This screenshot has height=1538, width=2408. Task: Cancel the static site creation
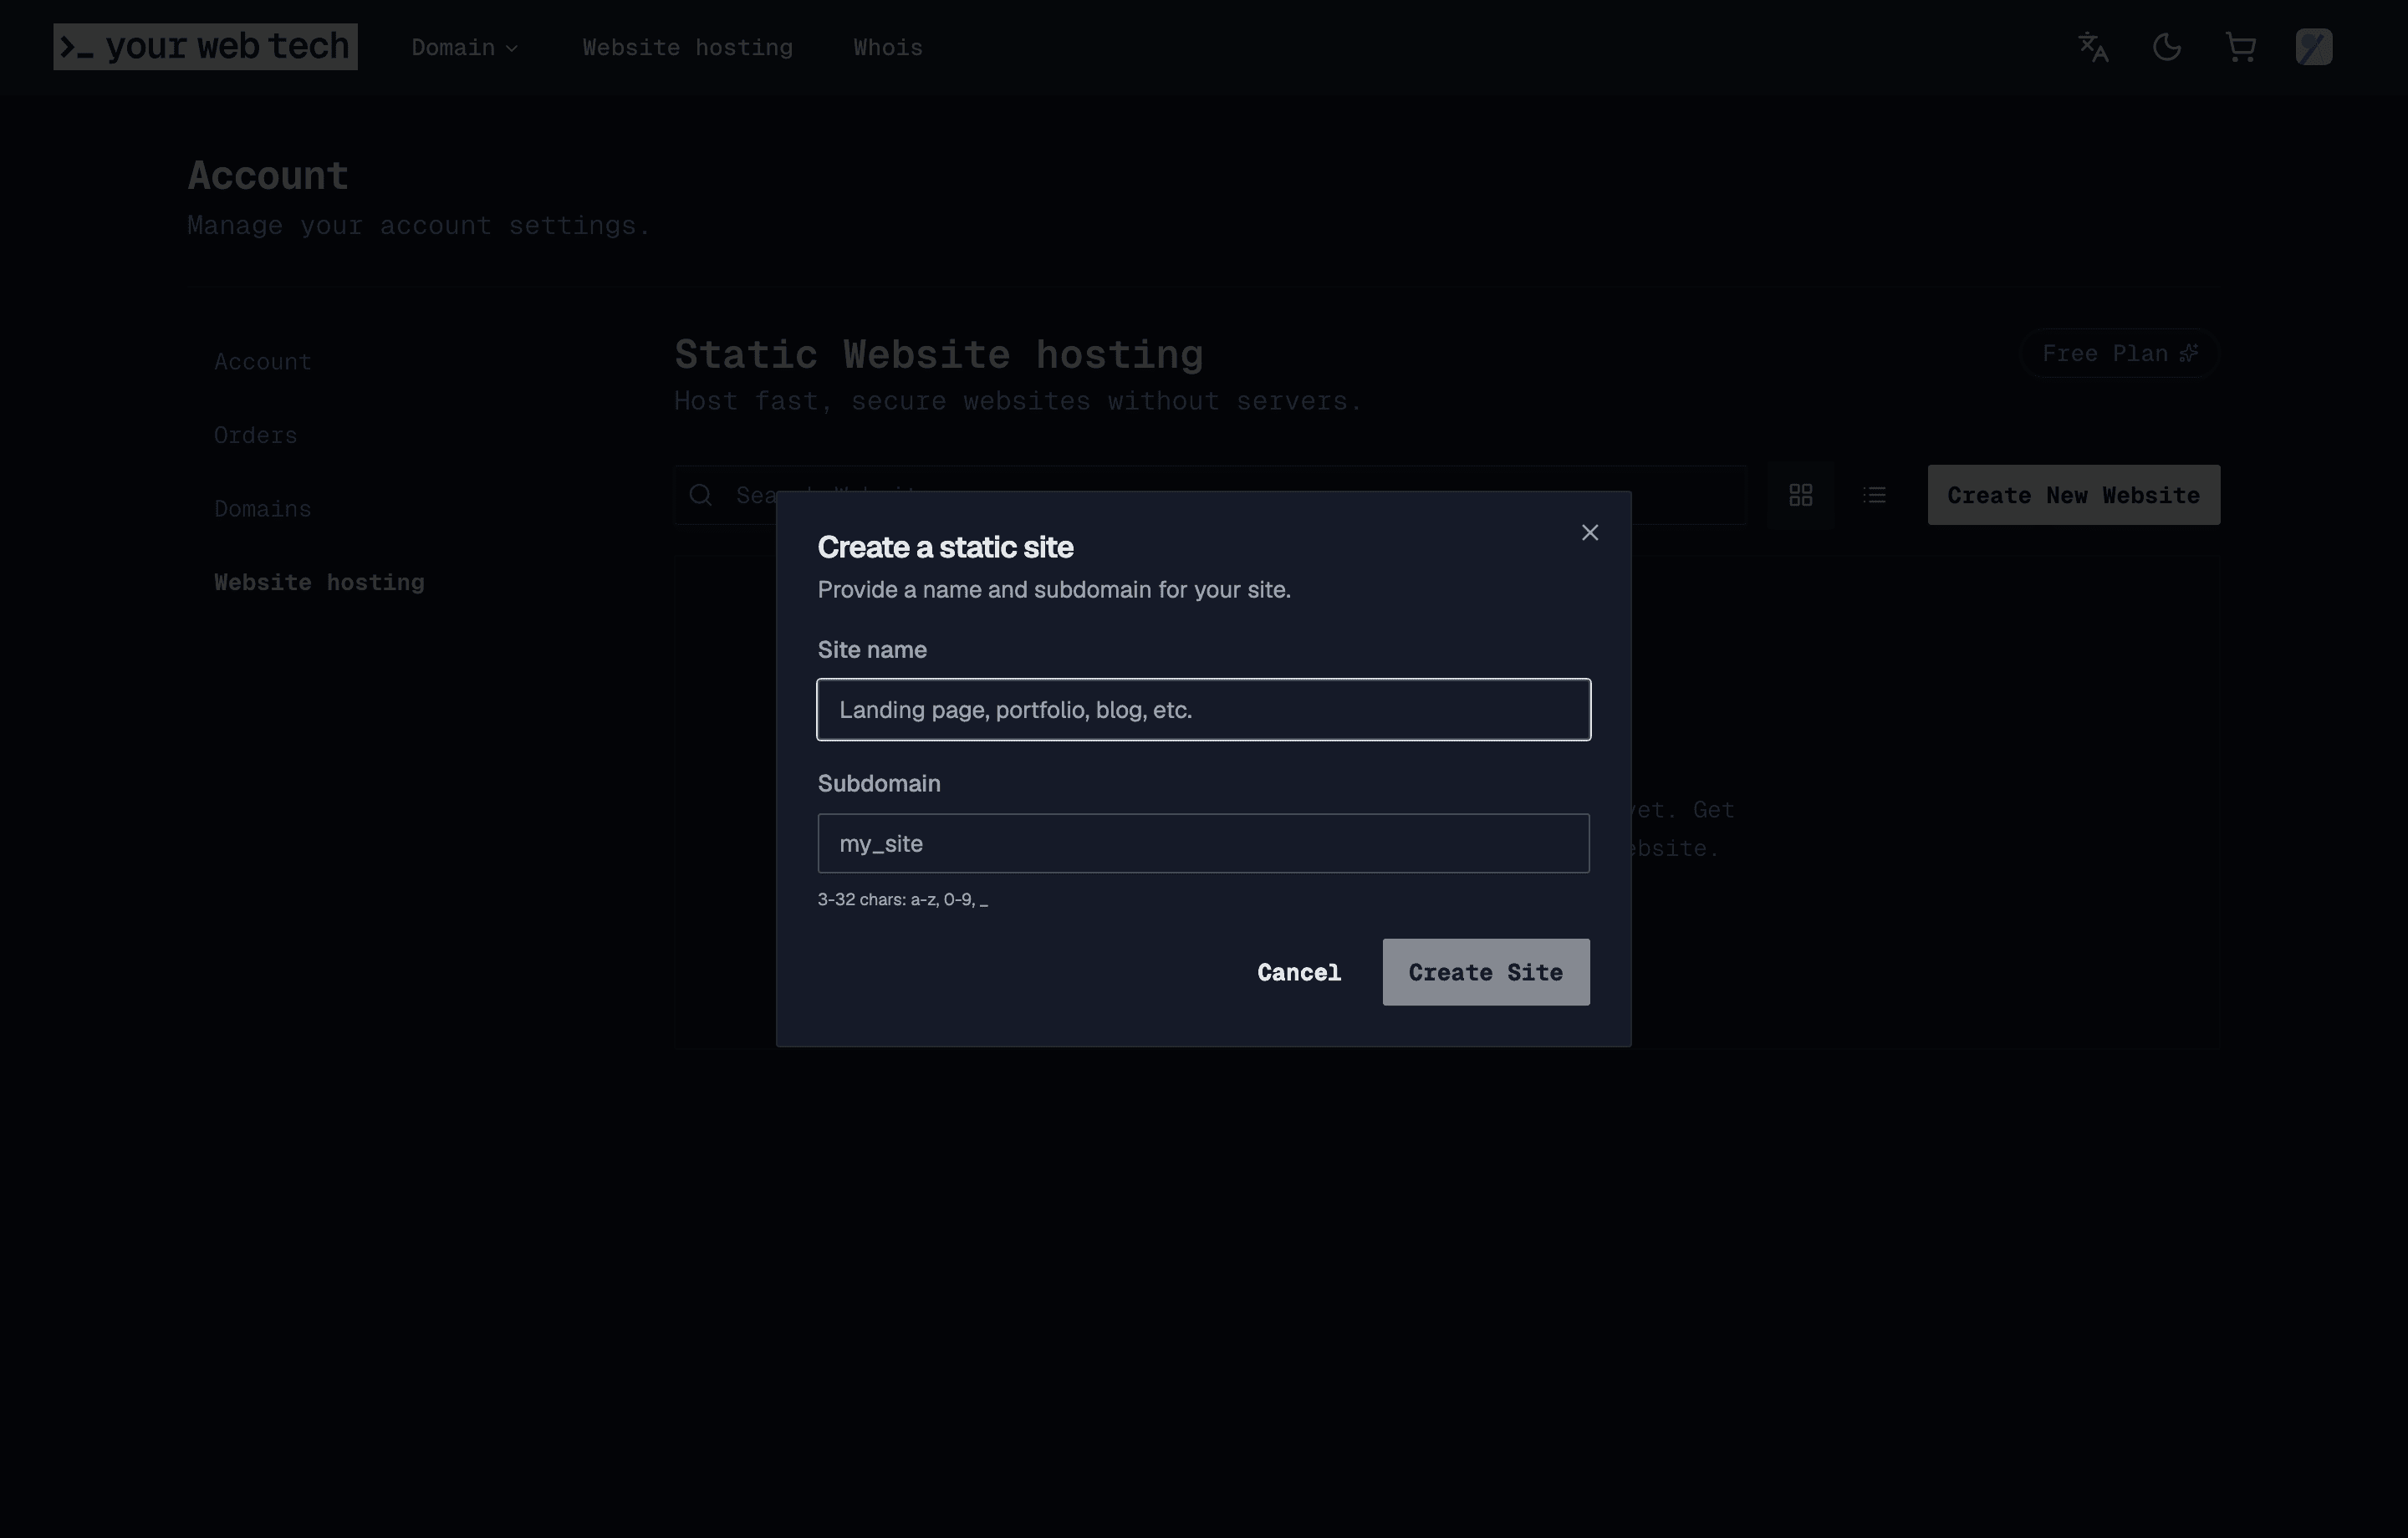click(x=1299, y=972)
